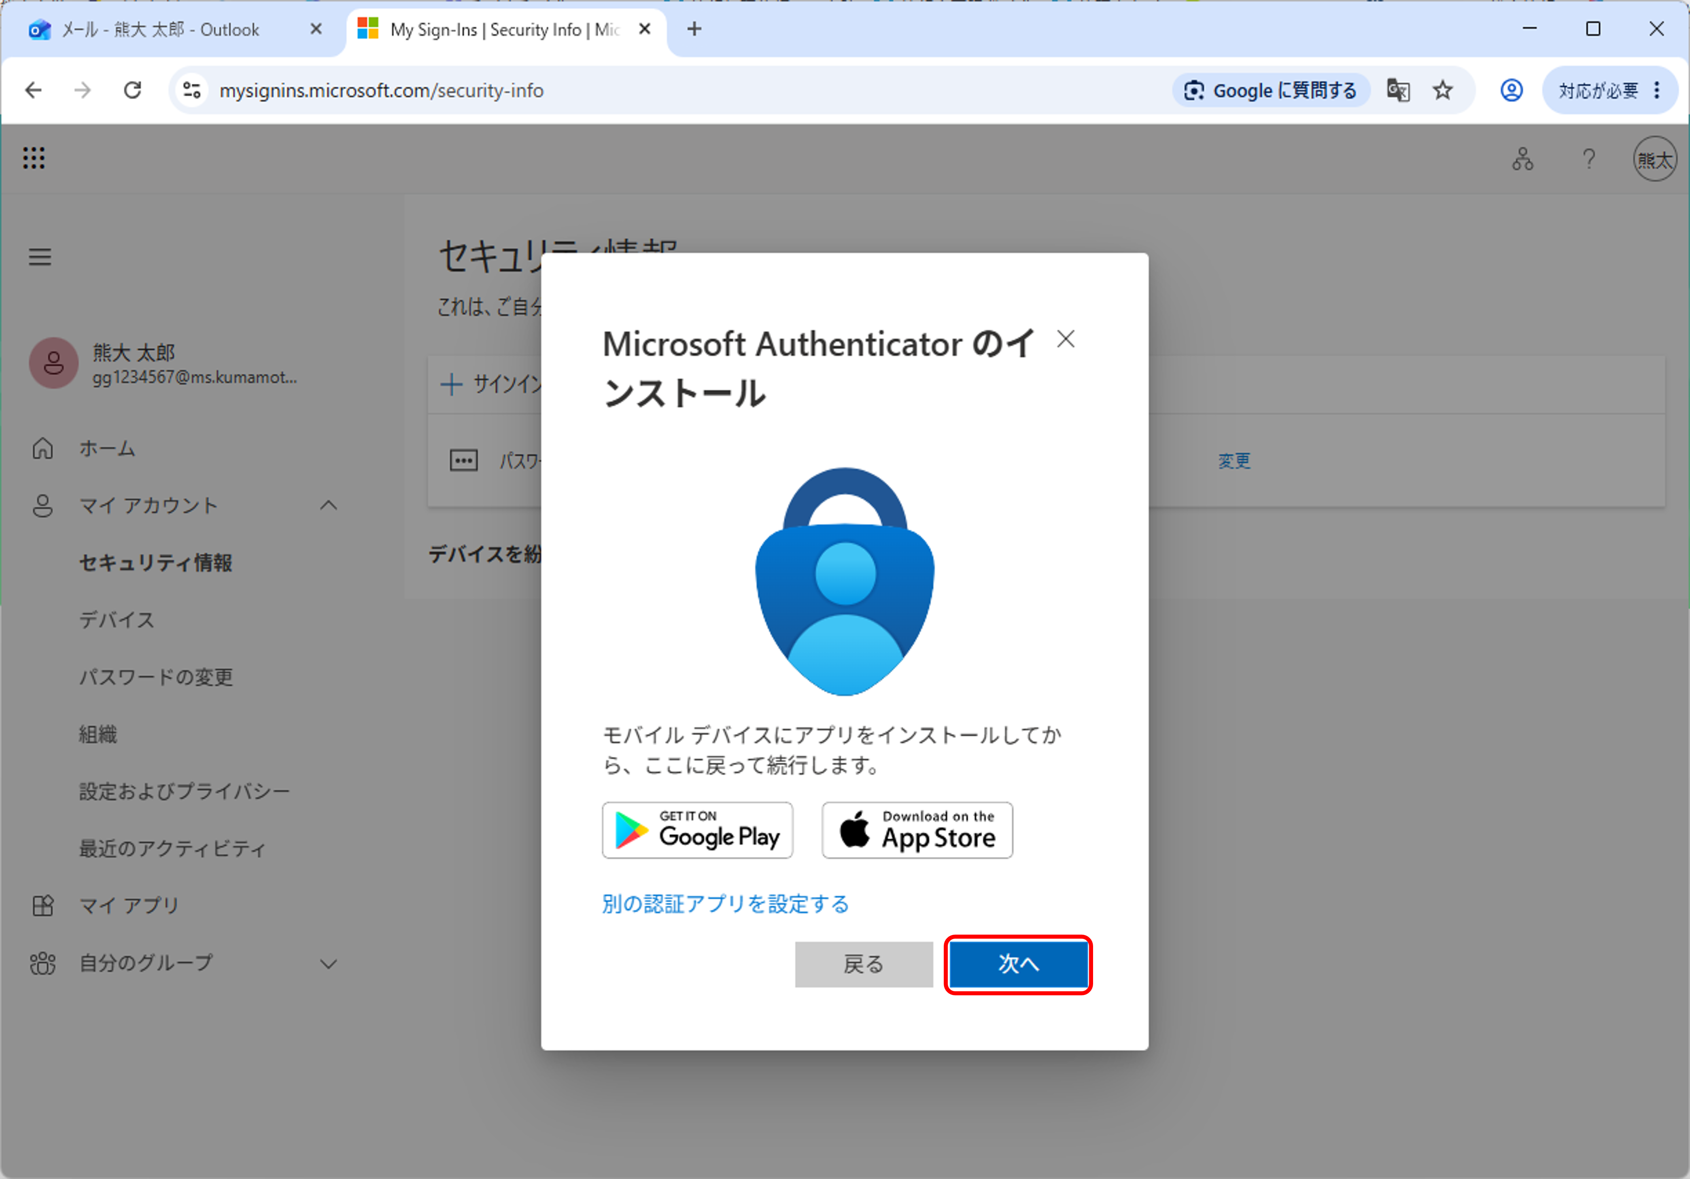Open the help question mark icon
The height and width of the screenshot is (1179, 1690).
click(x=1589, y=159)
